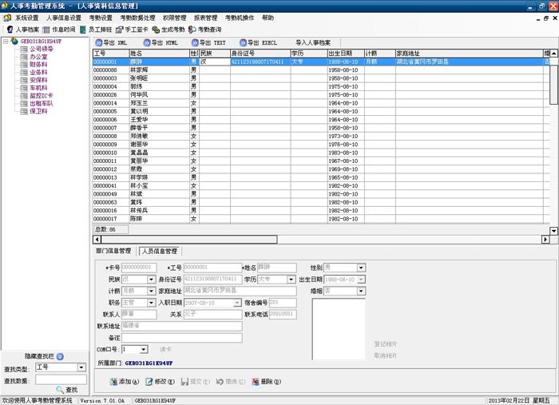Click the 查找 search button
Image resolution: width=559 pixels, height=405 pixels.
[66, 389]
